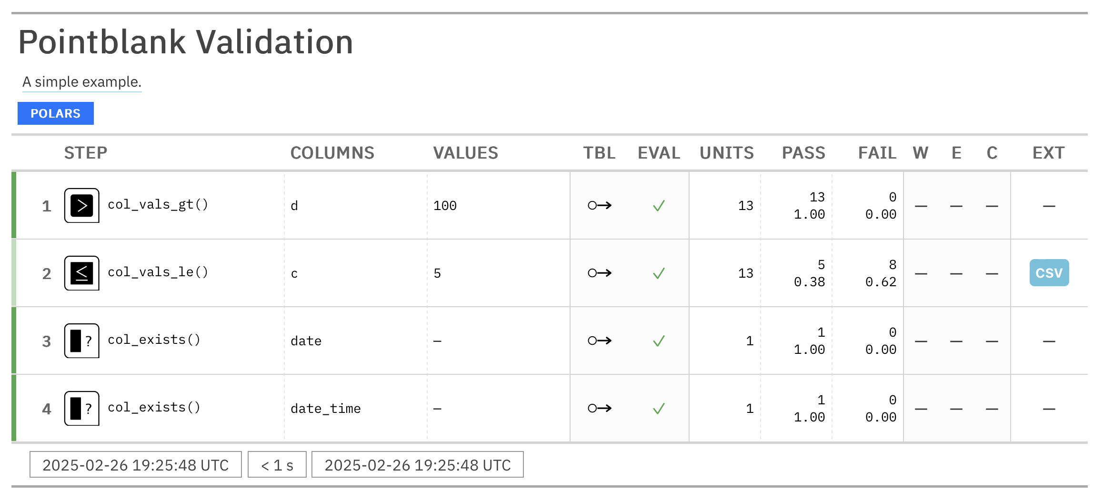1103x501 pixels.
Task: Click the 0.62 fail fraction in step 2
Action: [x=881, y=282]
